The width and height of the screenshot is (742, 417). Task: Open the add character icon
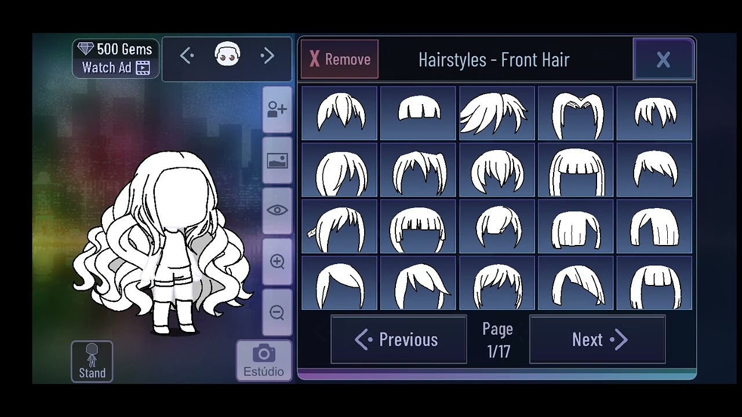click(x=277, y=109)
